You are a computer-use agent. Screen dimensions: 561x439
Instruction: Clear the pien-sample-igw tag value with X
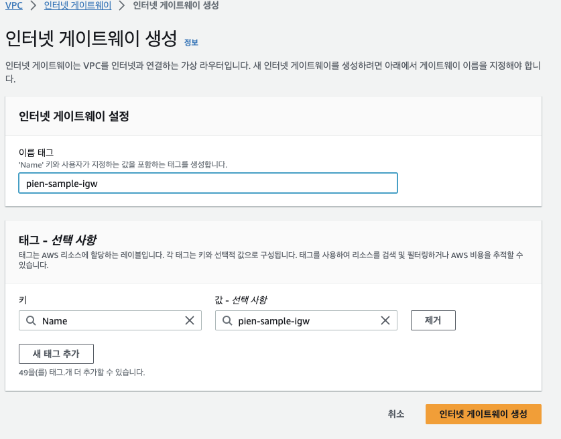(x=385, y=320)
